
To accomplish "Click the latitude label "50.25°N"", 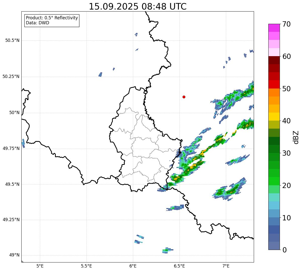I will click(11, 76).
